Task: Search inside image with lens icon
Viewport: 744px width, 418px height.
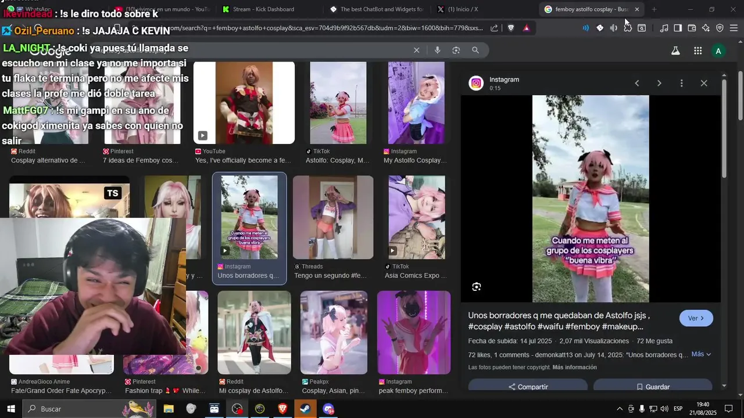Action: tap(477, 287)
